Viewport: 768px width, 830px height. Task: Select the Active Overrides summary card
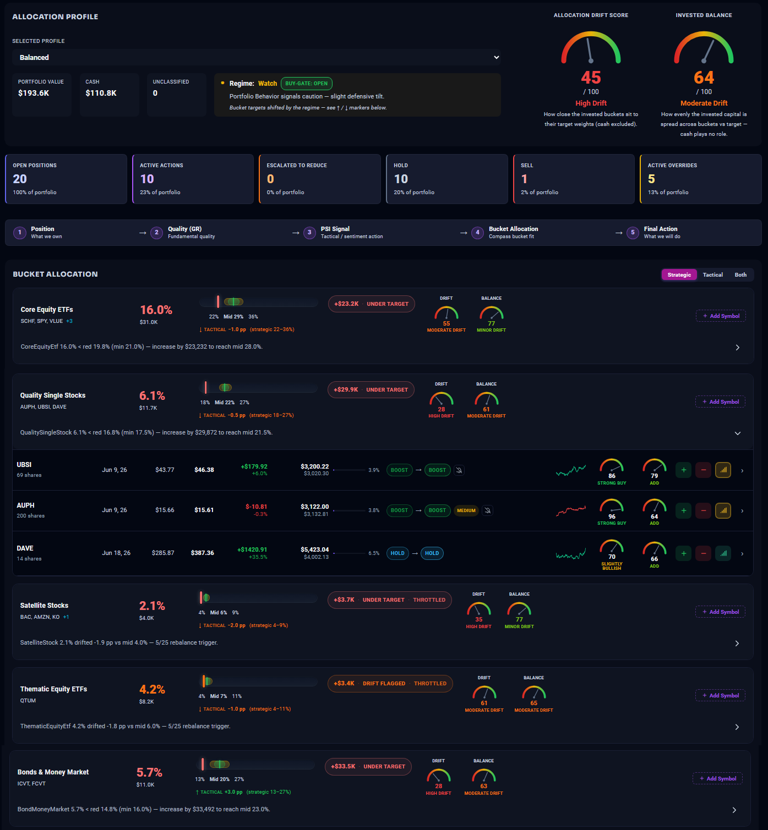pos(701,179)
